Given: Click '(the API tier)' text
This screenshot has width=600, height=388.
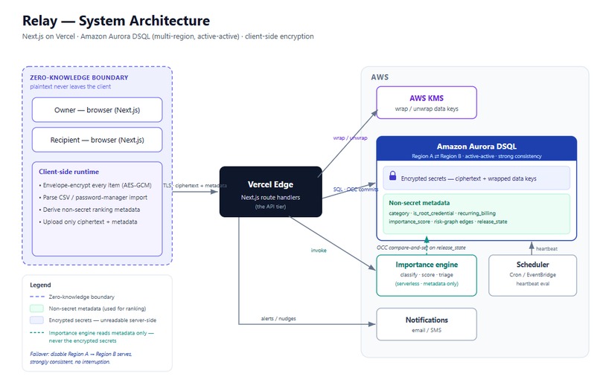Looking at the screenshot, I should [x=270, y=207].
